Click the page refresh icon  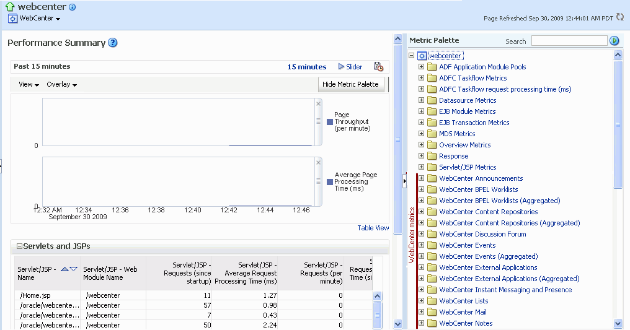click(620, 17)
